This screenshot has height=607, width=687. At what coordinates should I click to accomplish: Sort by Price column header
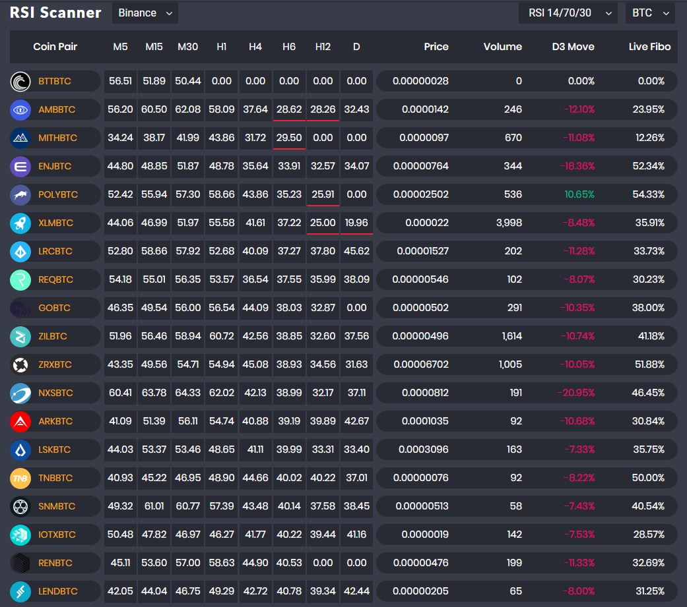[x=436, y=47]
